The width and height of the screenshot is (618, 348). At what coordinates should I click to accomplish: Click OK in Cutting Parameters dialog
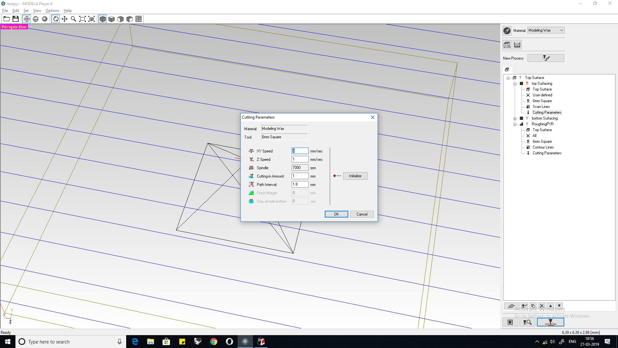pos(336,214)
